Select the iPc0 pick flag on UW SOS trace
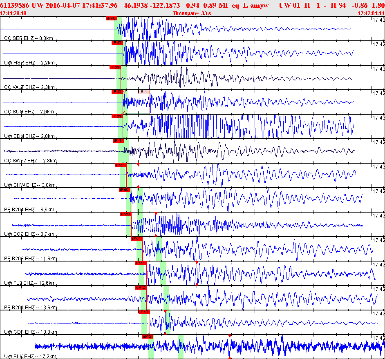The image size is (385, 359). pyautogui.click(x=126, y=215)
